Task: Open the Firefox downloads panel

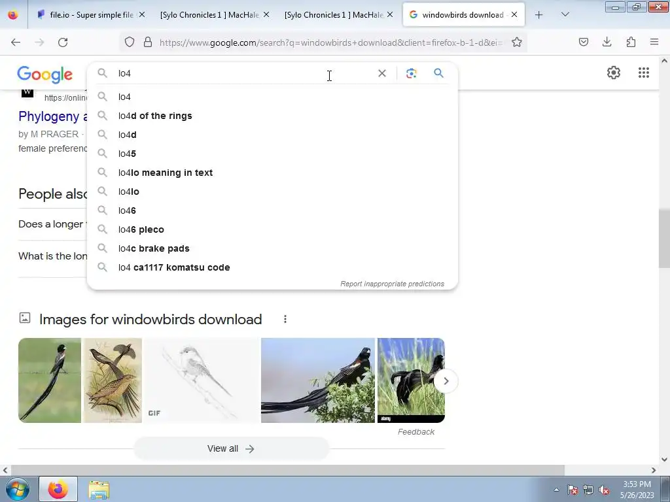Action: [x=607, y=42]
